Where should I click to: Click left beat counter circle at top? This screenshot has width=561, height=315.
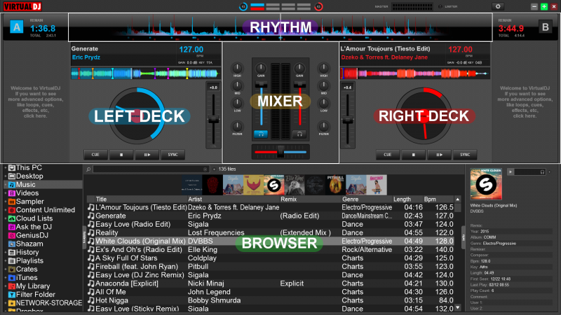click(x=243, y=6)
